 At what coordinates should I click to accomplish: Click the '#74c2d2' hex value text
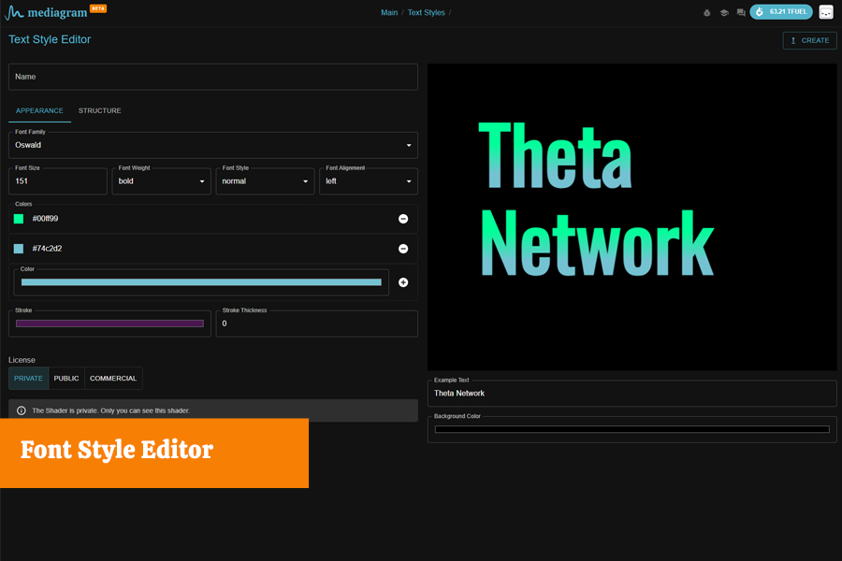point(47,249)
